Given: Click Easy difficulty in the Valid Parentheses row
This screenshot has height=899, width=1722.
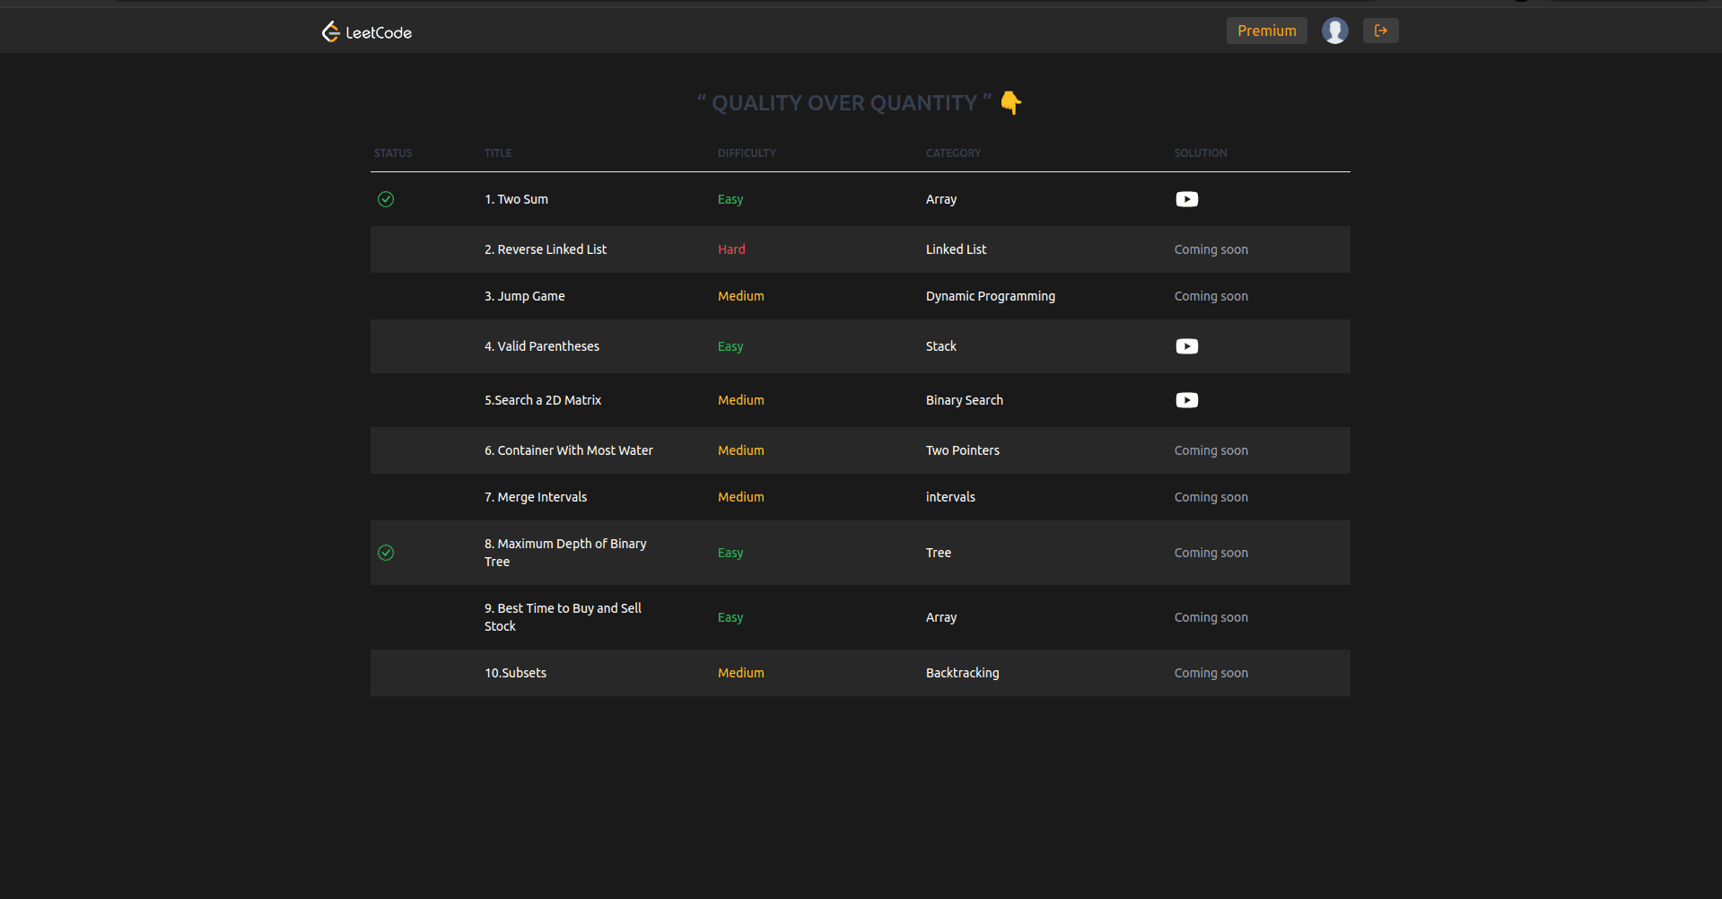Looking at the screenshot, I should pyautogui.click(x=730, y=346).
